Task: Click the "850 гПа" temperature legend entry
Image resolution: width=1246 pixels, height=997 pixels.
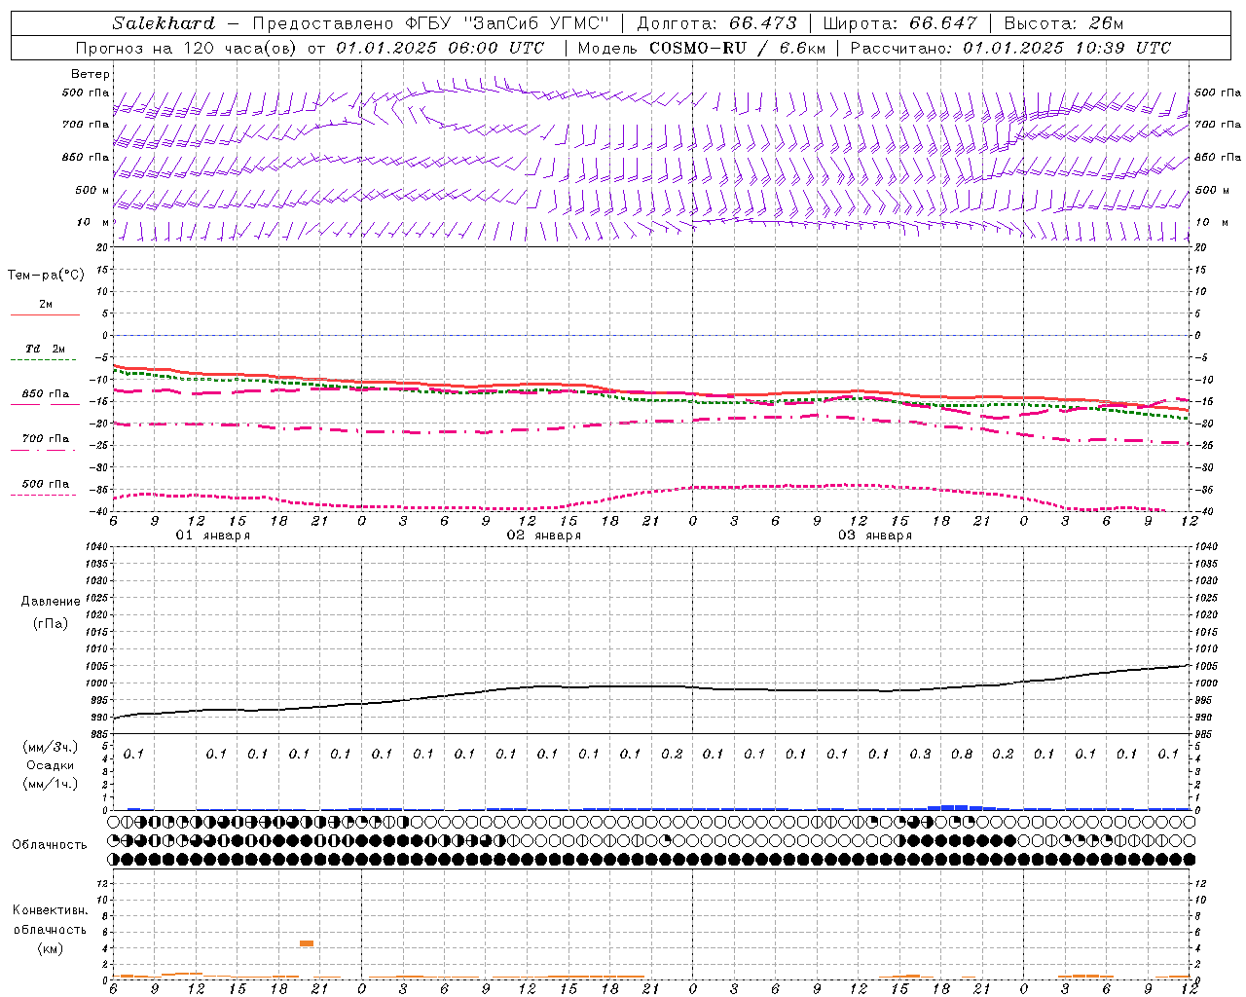Action: coord(46,394)
